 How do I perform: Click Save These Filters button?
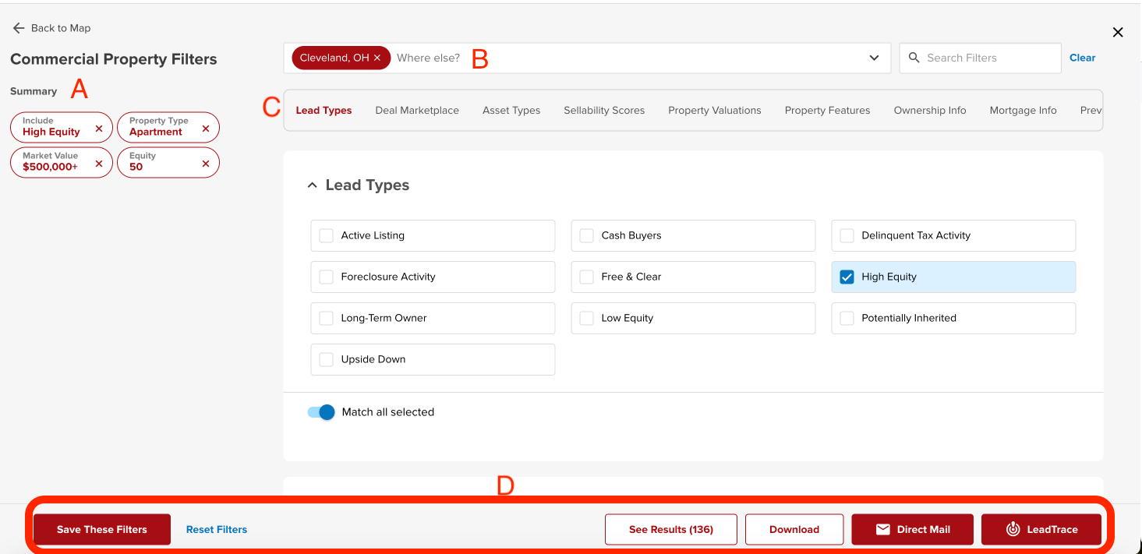101,529
